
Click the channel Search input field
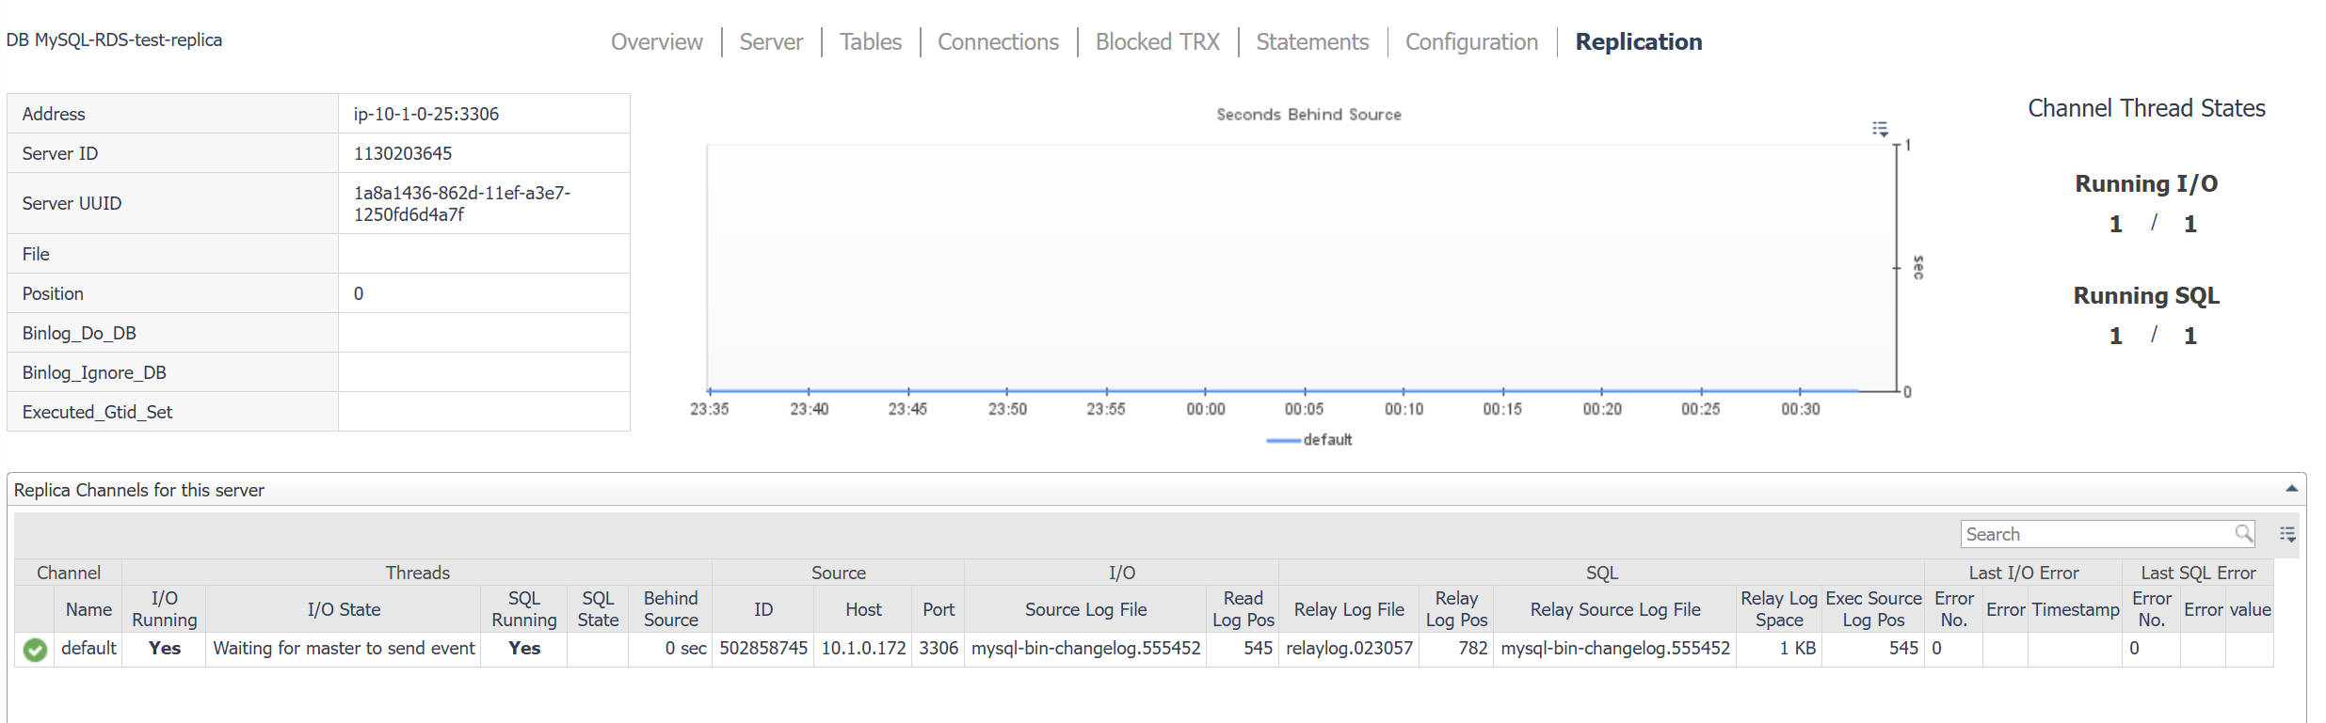coord(2097,534)
